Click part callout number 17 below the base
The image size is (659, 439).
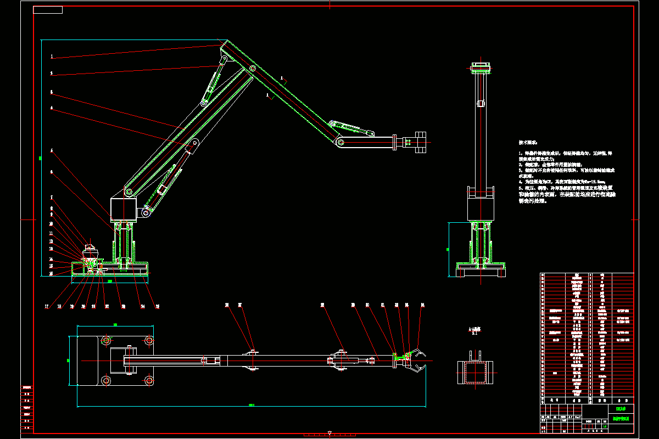pyautogui.click(x=48, y=306)
